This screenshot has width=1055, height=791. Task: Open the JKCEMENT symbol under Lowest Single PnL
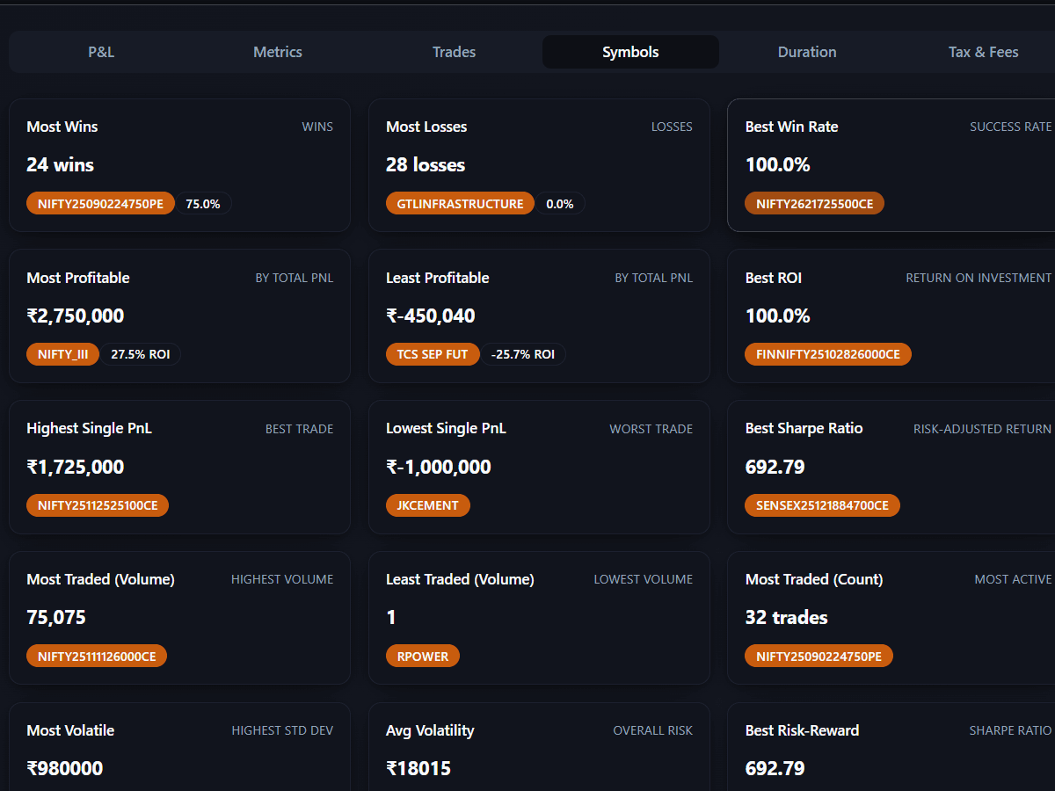coord(428,505)
